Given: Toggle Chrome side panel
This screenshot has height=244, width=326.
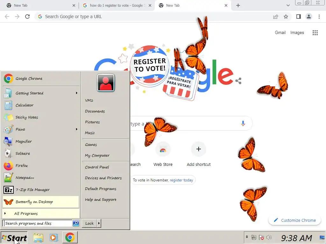Looking at the screenshot, I should [x=299, y=17].
